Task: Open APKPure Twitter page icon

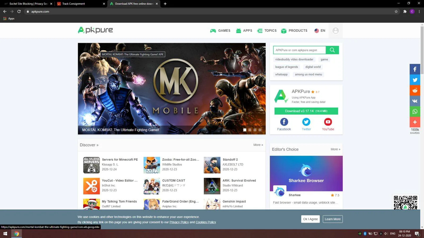Action: tap(306, 122)
